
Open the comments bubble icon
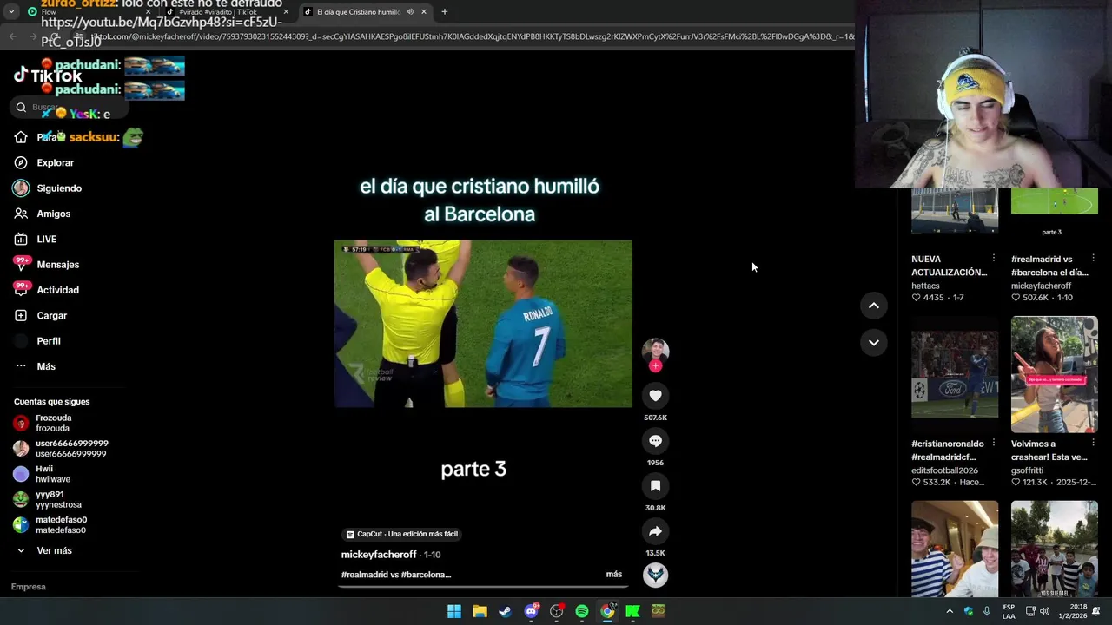click(x=655, y=441)
